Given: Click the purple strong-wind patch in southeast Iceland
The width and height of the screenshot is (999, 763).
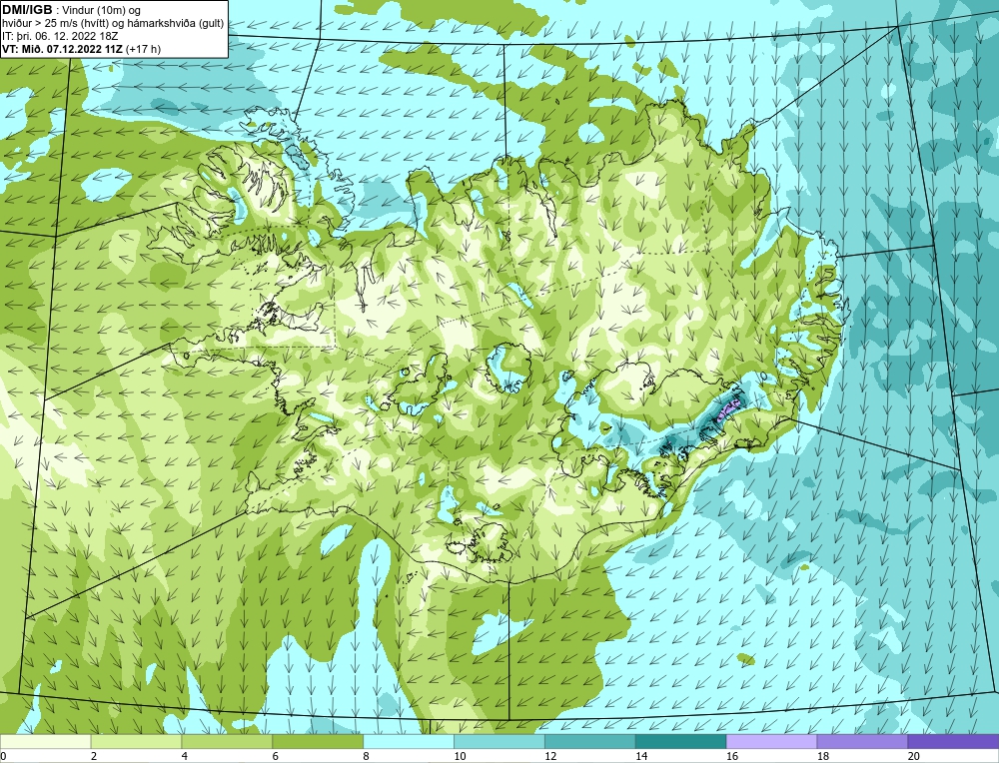Looking at the screenshot, I should pos(727,408).
